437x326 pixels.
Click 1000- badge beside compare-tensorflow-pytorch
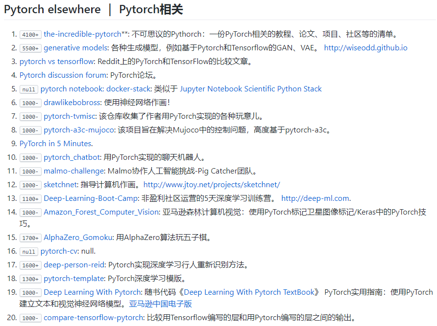(30, 318)
